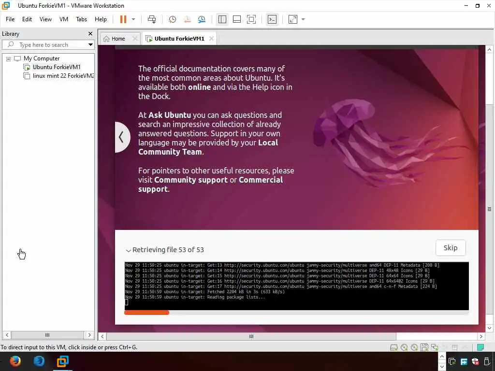Click the orange installation progress bar
The image size is (495, 371).
point(147,313)
